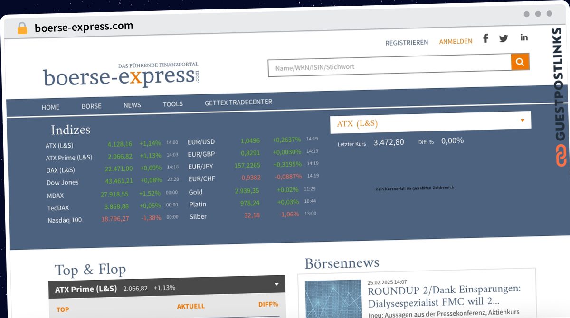The width and height of the screenshot is (570, 318).
Task: Open the NEWS menu
Action: (132, 105)
